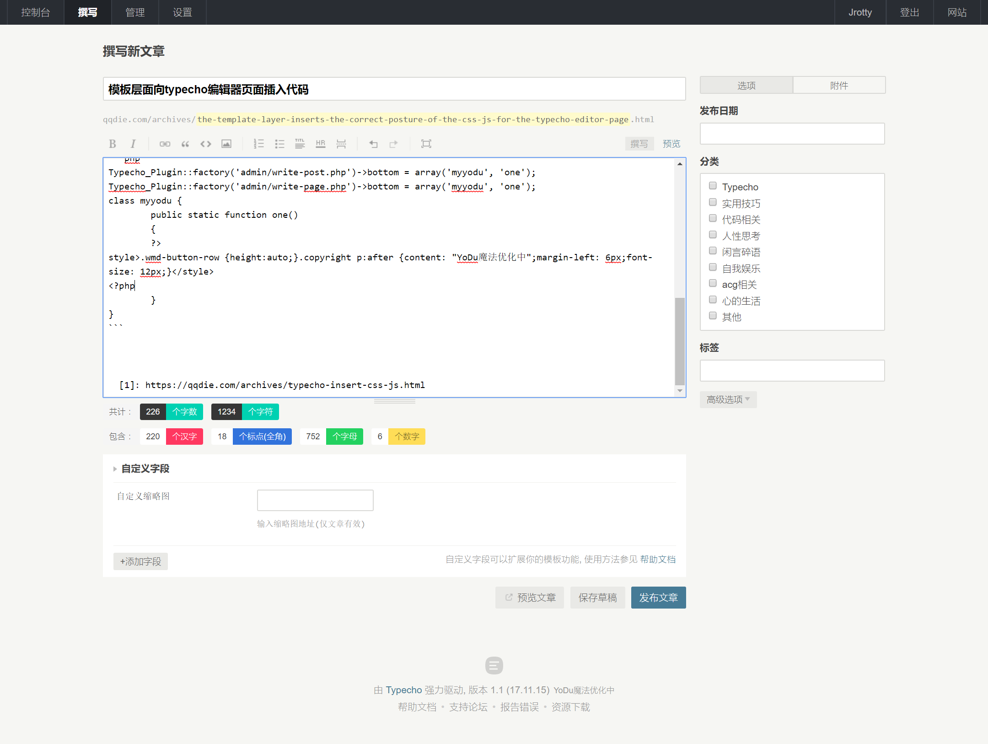Toggle italic formatting icon
The height and width of the screenshot is (744, 988).
pyautogui.click(x=133, y=144)
